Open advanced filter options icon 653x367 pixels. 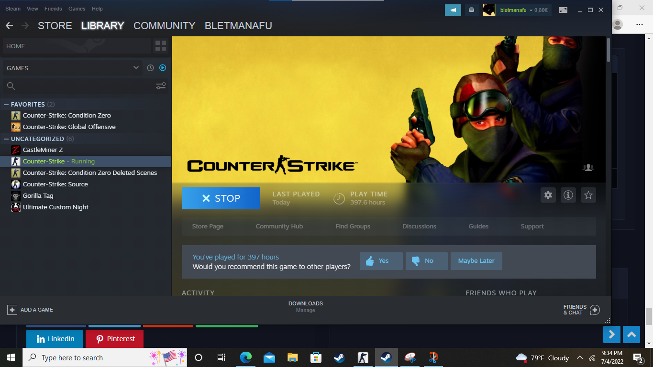tap(161, 86)
